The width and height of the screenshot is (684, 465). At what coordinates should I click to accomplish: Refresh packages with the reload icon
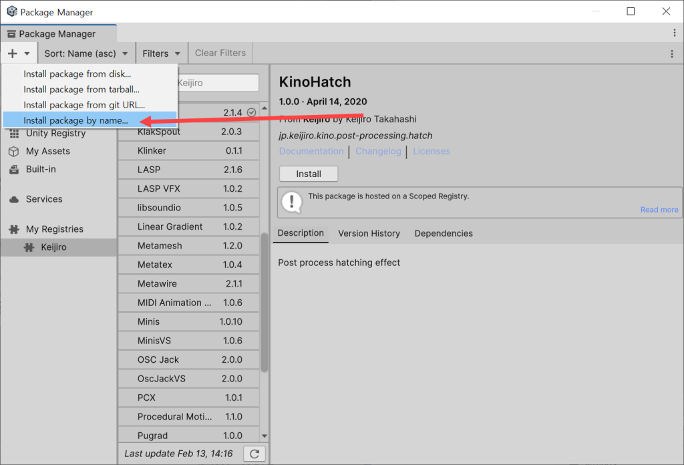click(254, 454)
